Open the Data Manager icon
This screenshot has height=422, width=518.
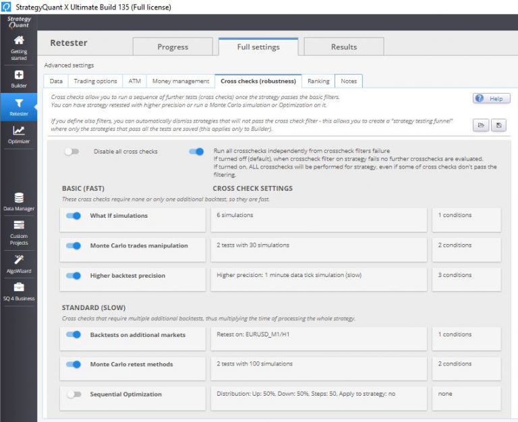[19, 202]
